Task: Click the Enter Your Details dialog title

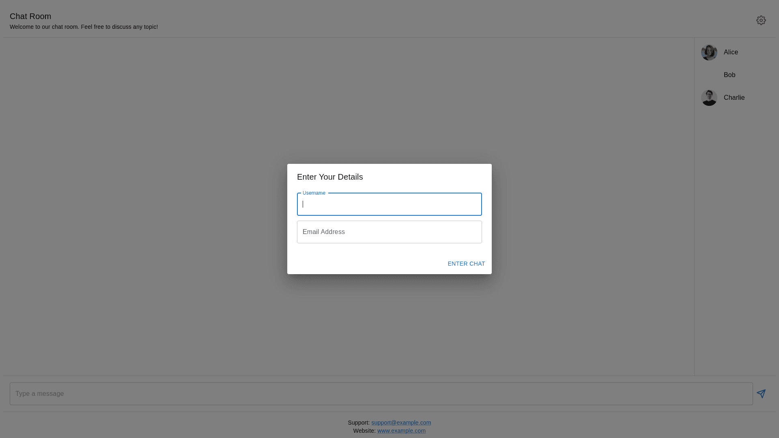Action: [x=329, y=177]
